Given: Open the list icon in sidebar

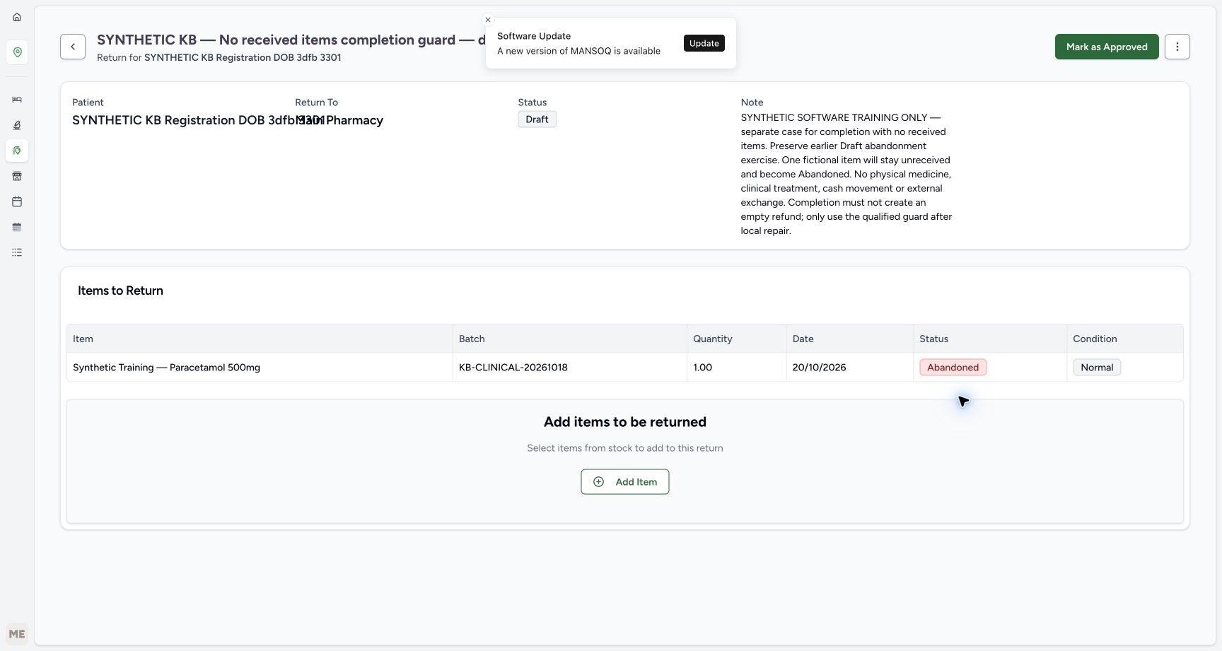Looking at the screenshot, I should (17, 252).
